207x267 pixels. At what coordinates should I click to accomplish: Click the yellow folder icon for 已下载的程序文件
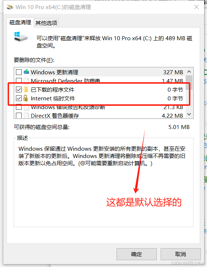pyautogui.click(x=26, y=89)
